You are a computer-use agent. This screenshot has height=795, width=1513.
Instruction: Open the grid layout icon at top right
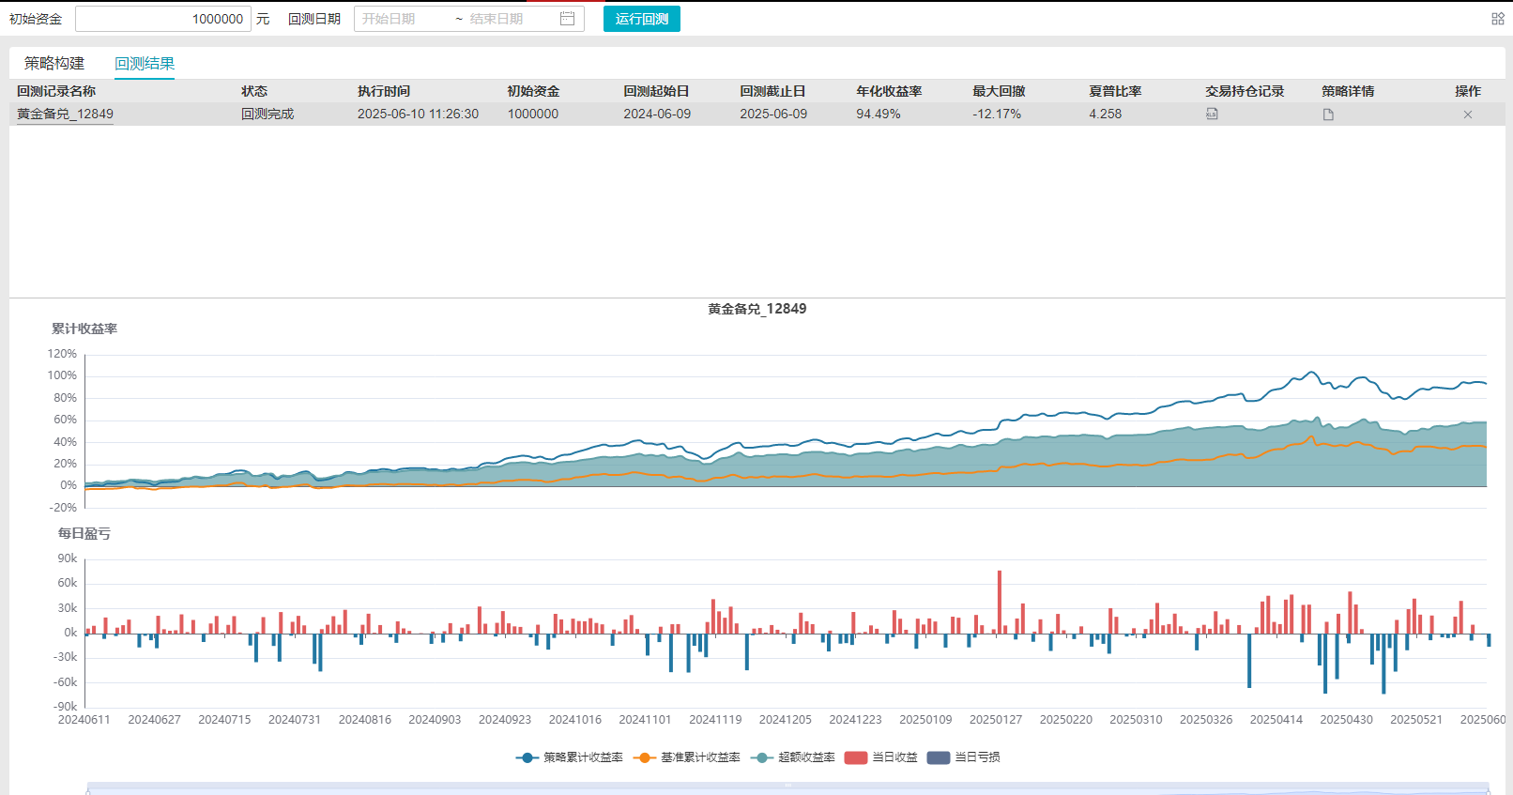point(1498,19)
